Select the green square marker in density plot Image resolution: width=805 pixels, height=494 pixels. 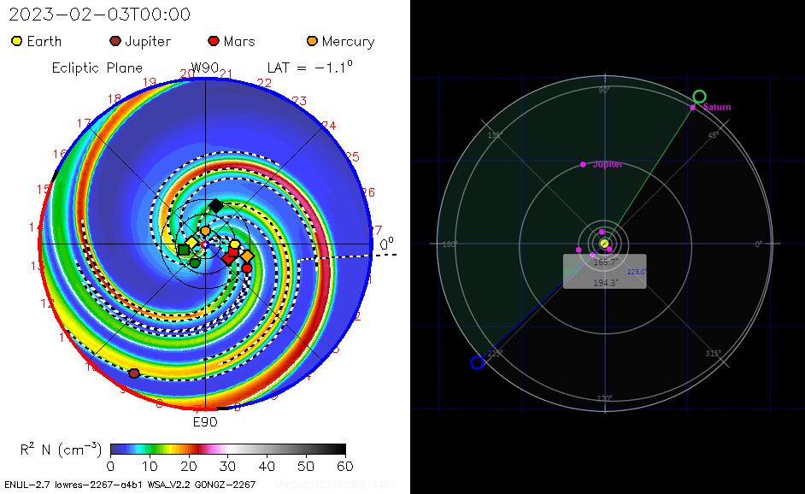point(183,250)
